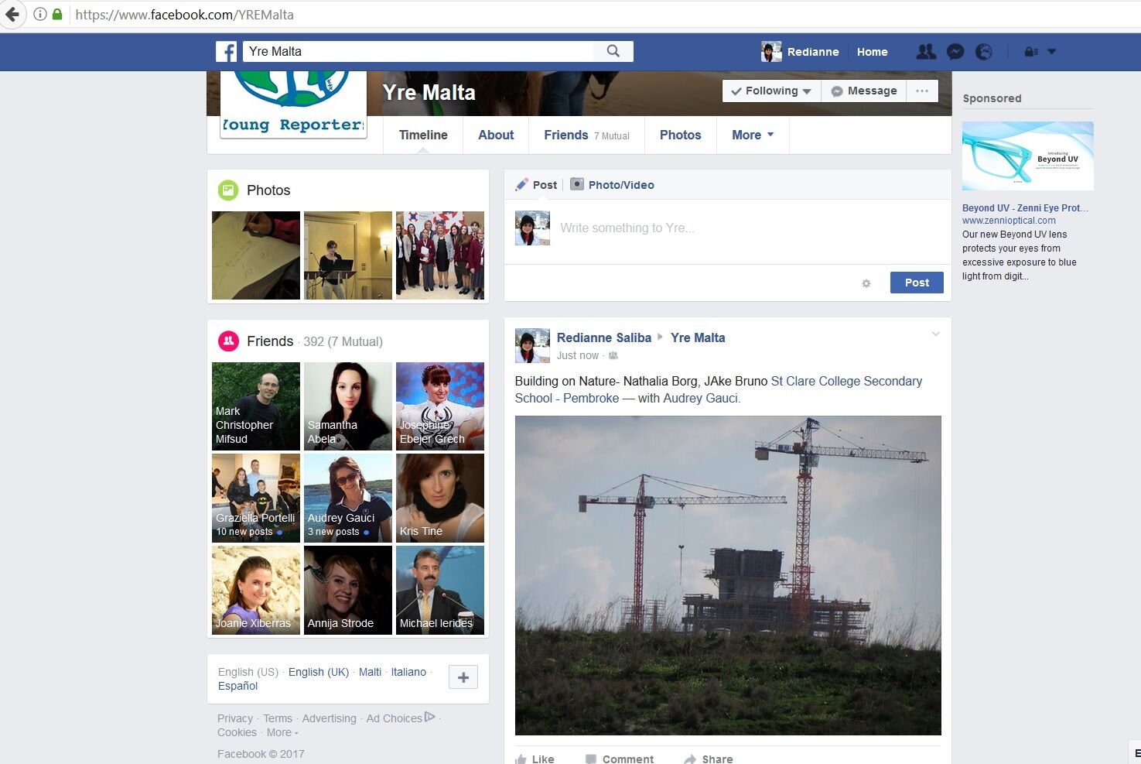Click the Facebook logo icon
This screenshot has width=1141, height=764.
[x=226, y=52]
